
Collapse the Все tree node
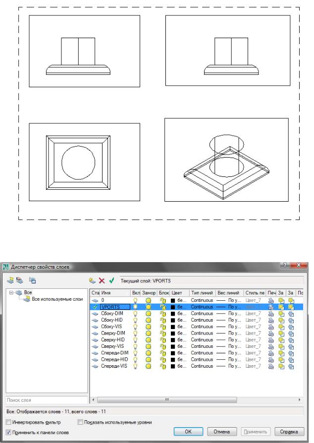tap(11, 293)
